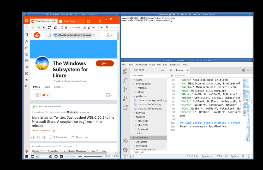Open the Wiki tab on subreddit
The image size is (263, 170).
pyautogui.click(x=47, y=87)
